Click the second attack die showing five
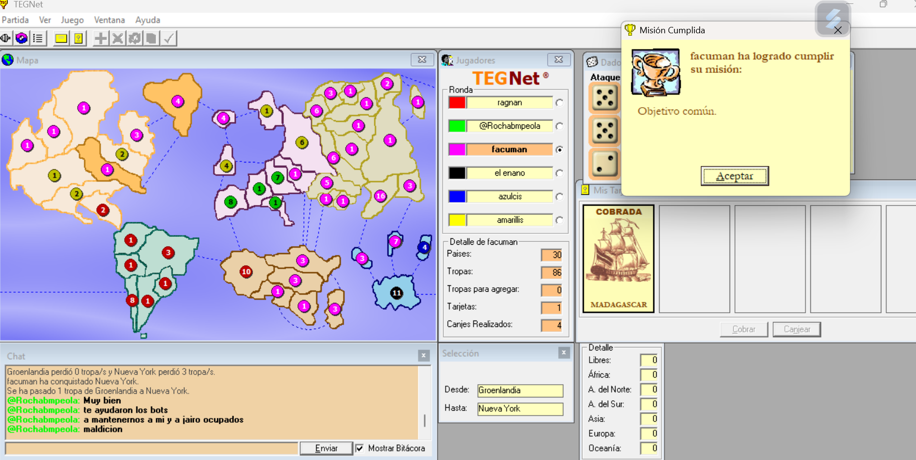916x460 pixels. point(605,131)
